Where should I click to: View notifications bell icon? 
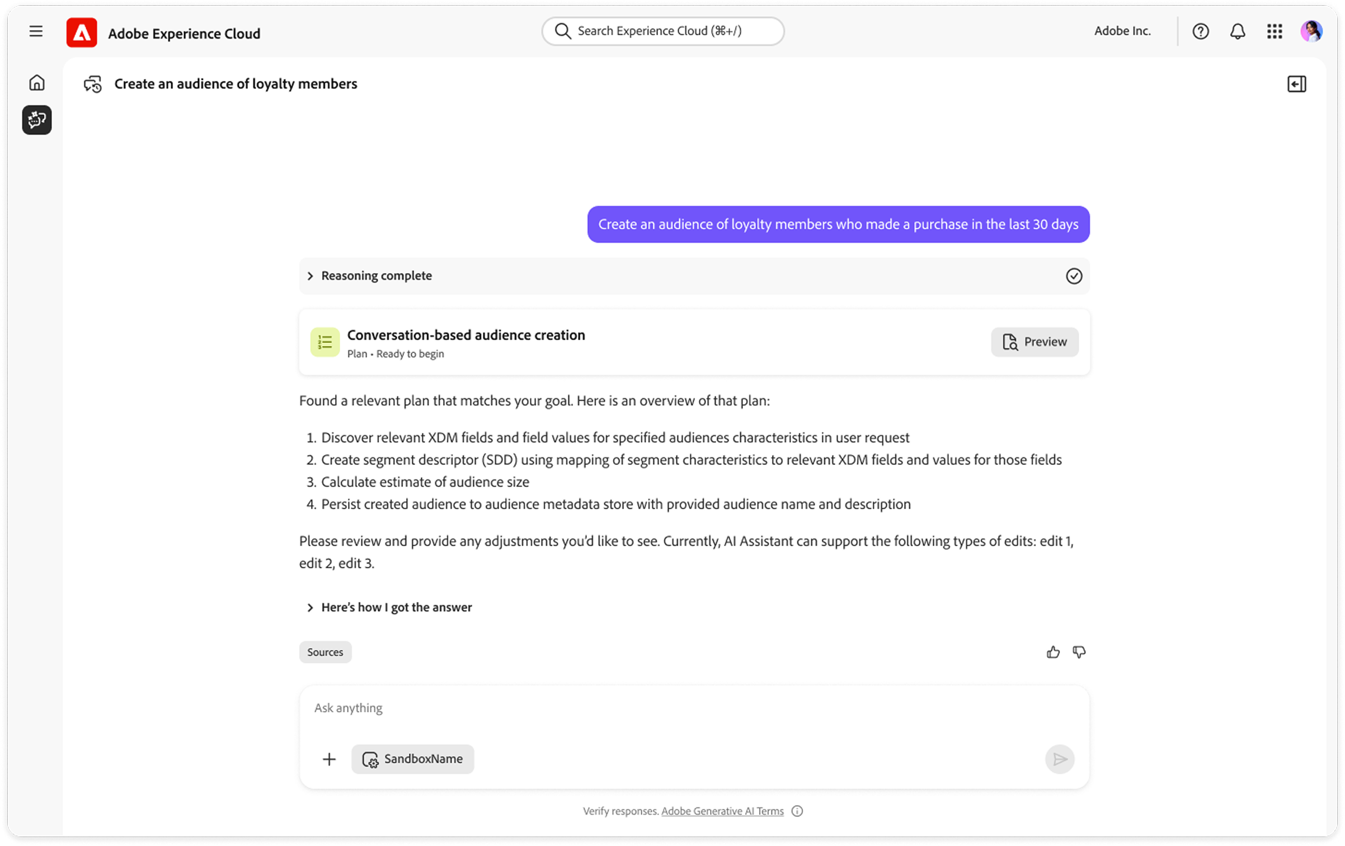pyautogui.click(x=1237, y=31)
